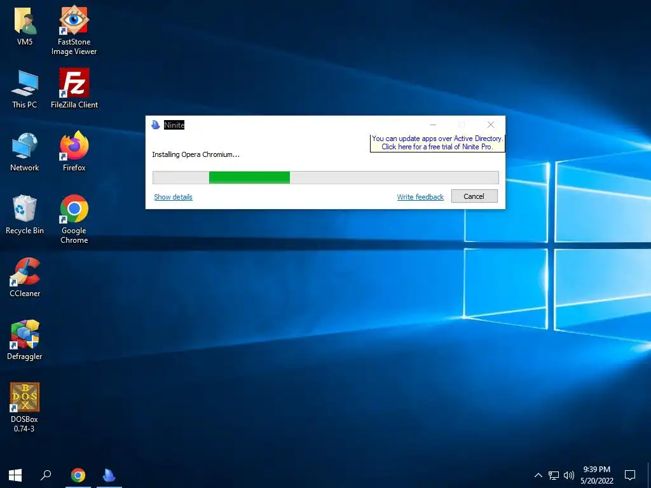Image resolution: width=651 pixels, height=488 pixels.
Task: Select the Recycle Bin icon
Action: click(x=25, y=215)
